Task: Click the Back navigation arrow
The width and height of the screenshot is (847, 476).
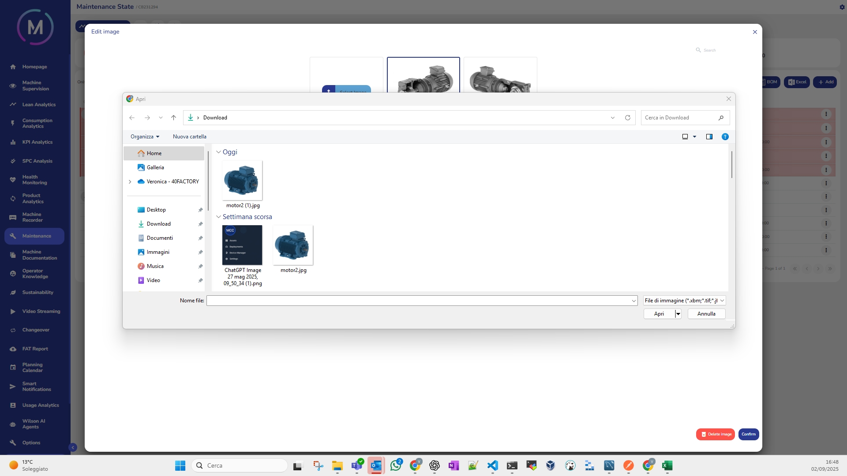Action: tap(132, 118)
